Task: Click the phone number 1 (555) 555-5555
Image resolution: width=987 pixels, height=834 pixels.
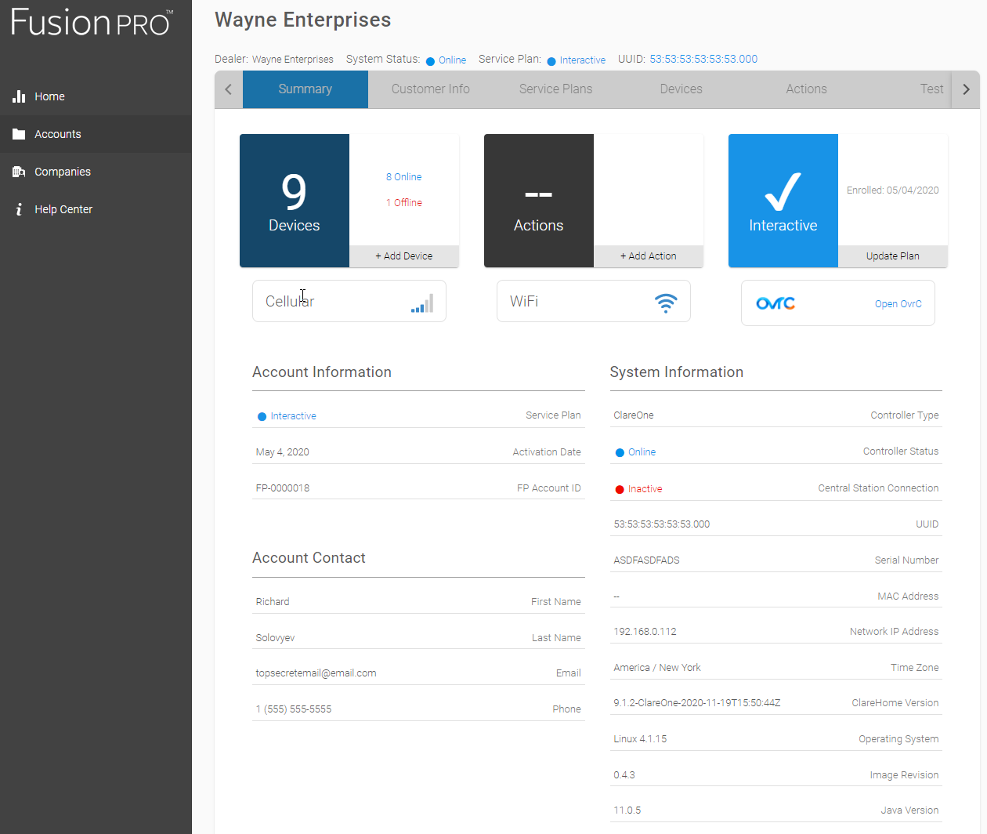Action: click(x=294, y=709)
